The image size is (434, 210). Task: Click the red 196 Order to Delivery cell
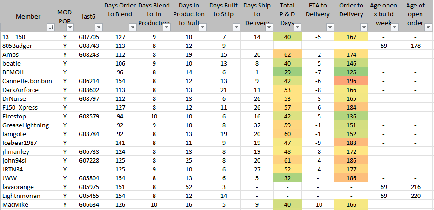tap(351, 81)
